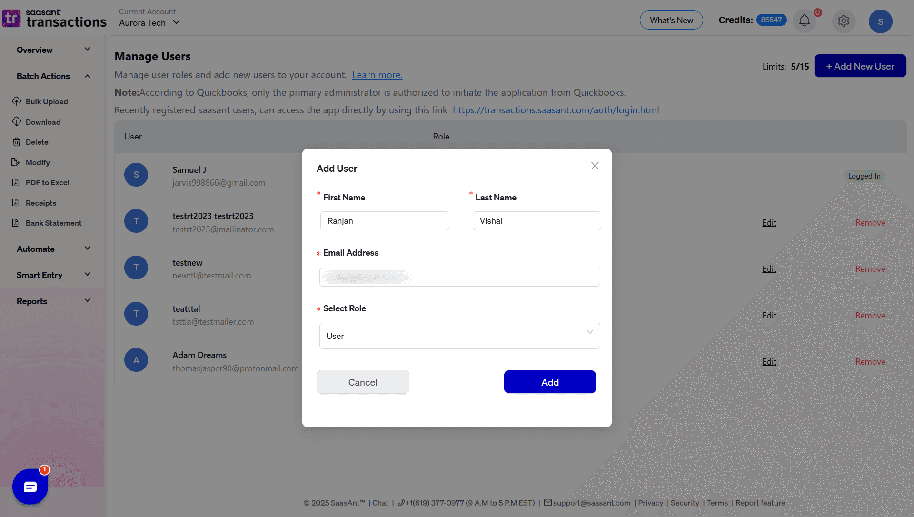Image resolution: width=914 pixels, height=517 pixels.
Task: Open the chat support bubble
Action: 30,487
